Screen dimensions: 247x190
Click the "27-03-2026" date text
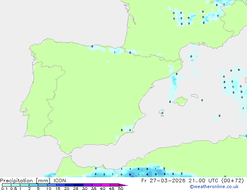(168, 181)
